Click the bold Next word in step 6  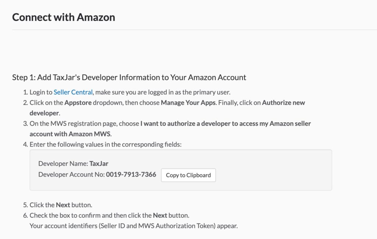(160, 215)
